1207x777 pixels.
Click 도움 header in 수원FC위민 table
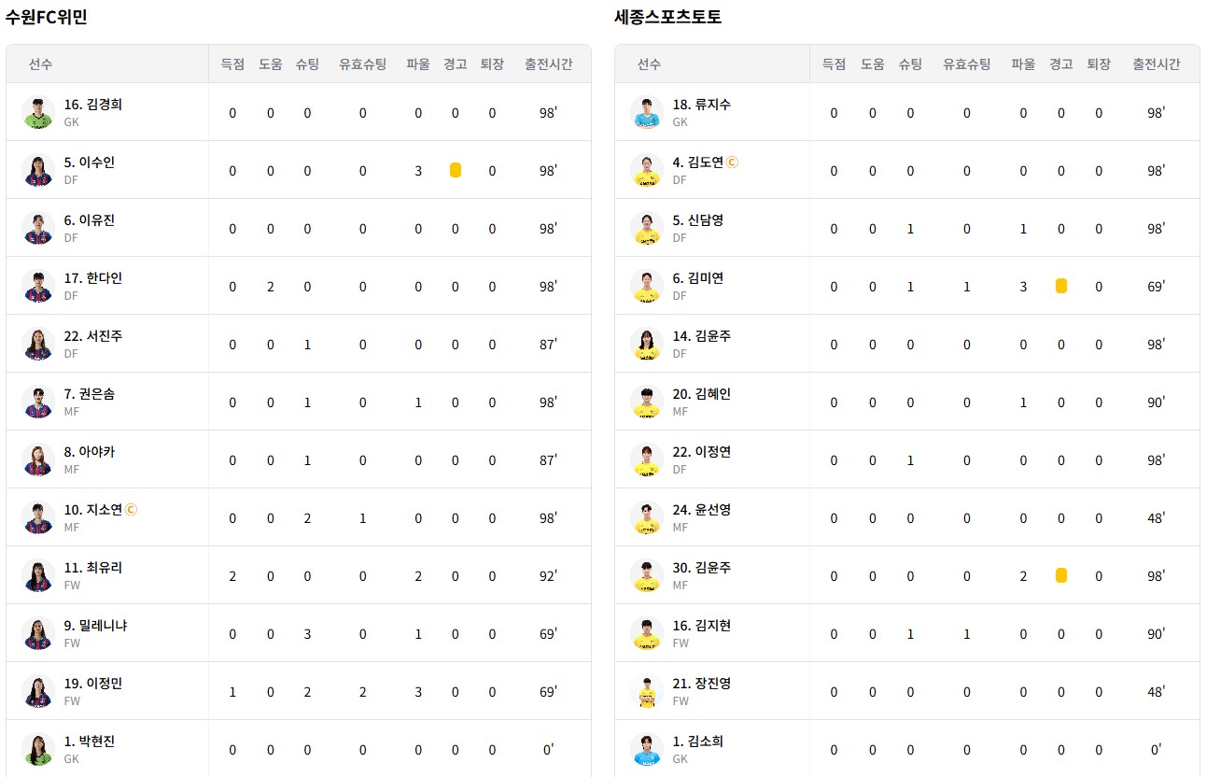click(271, 64)
